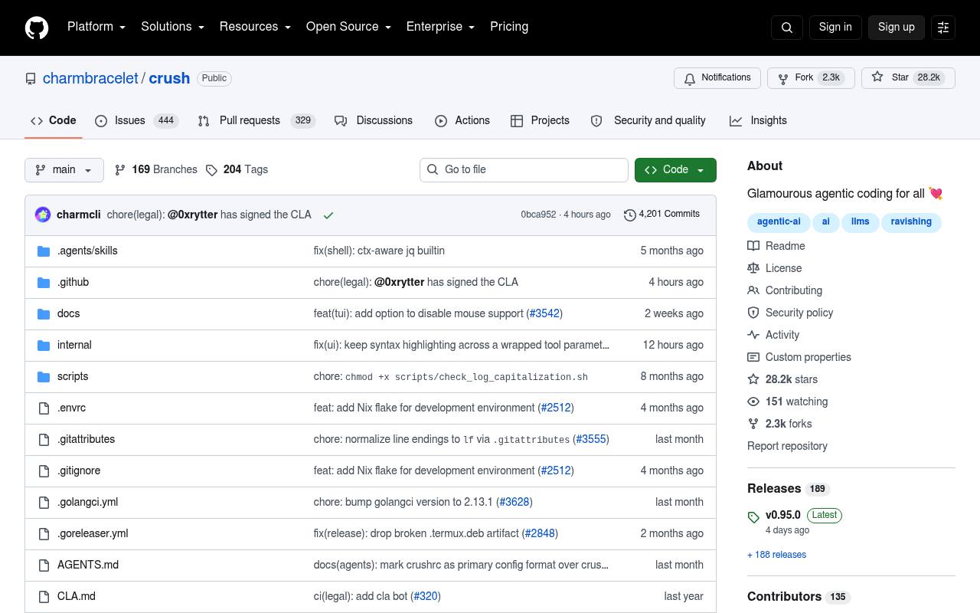Image resolution: width=980 pixels, height=613 pixels.
Task: Open the GitHub logo home link
Action: 37,28
